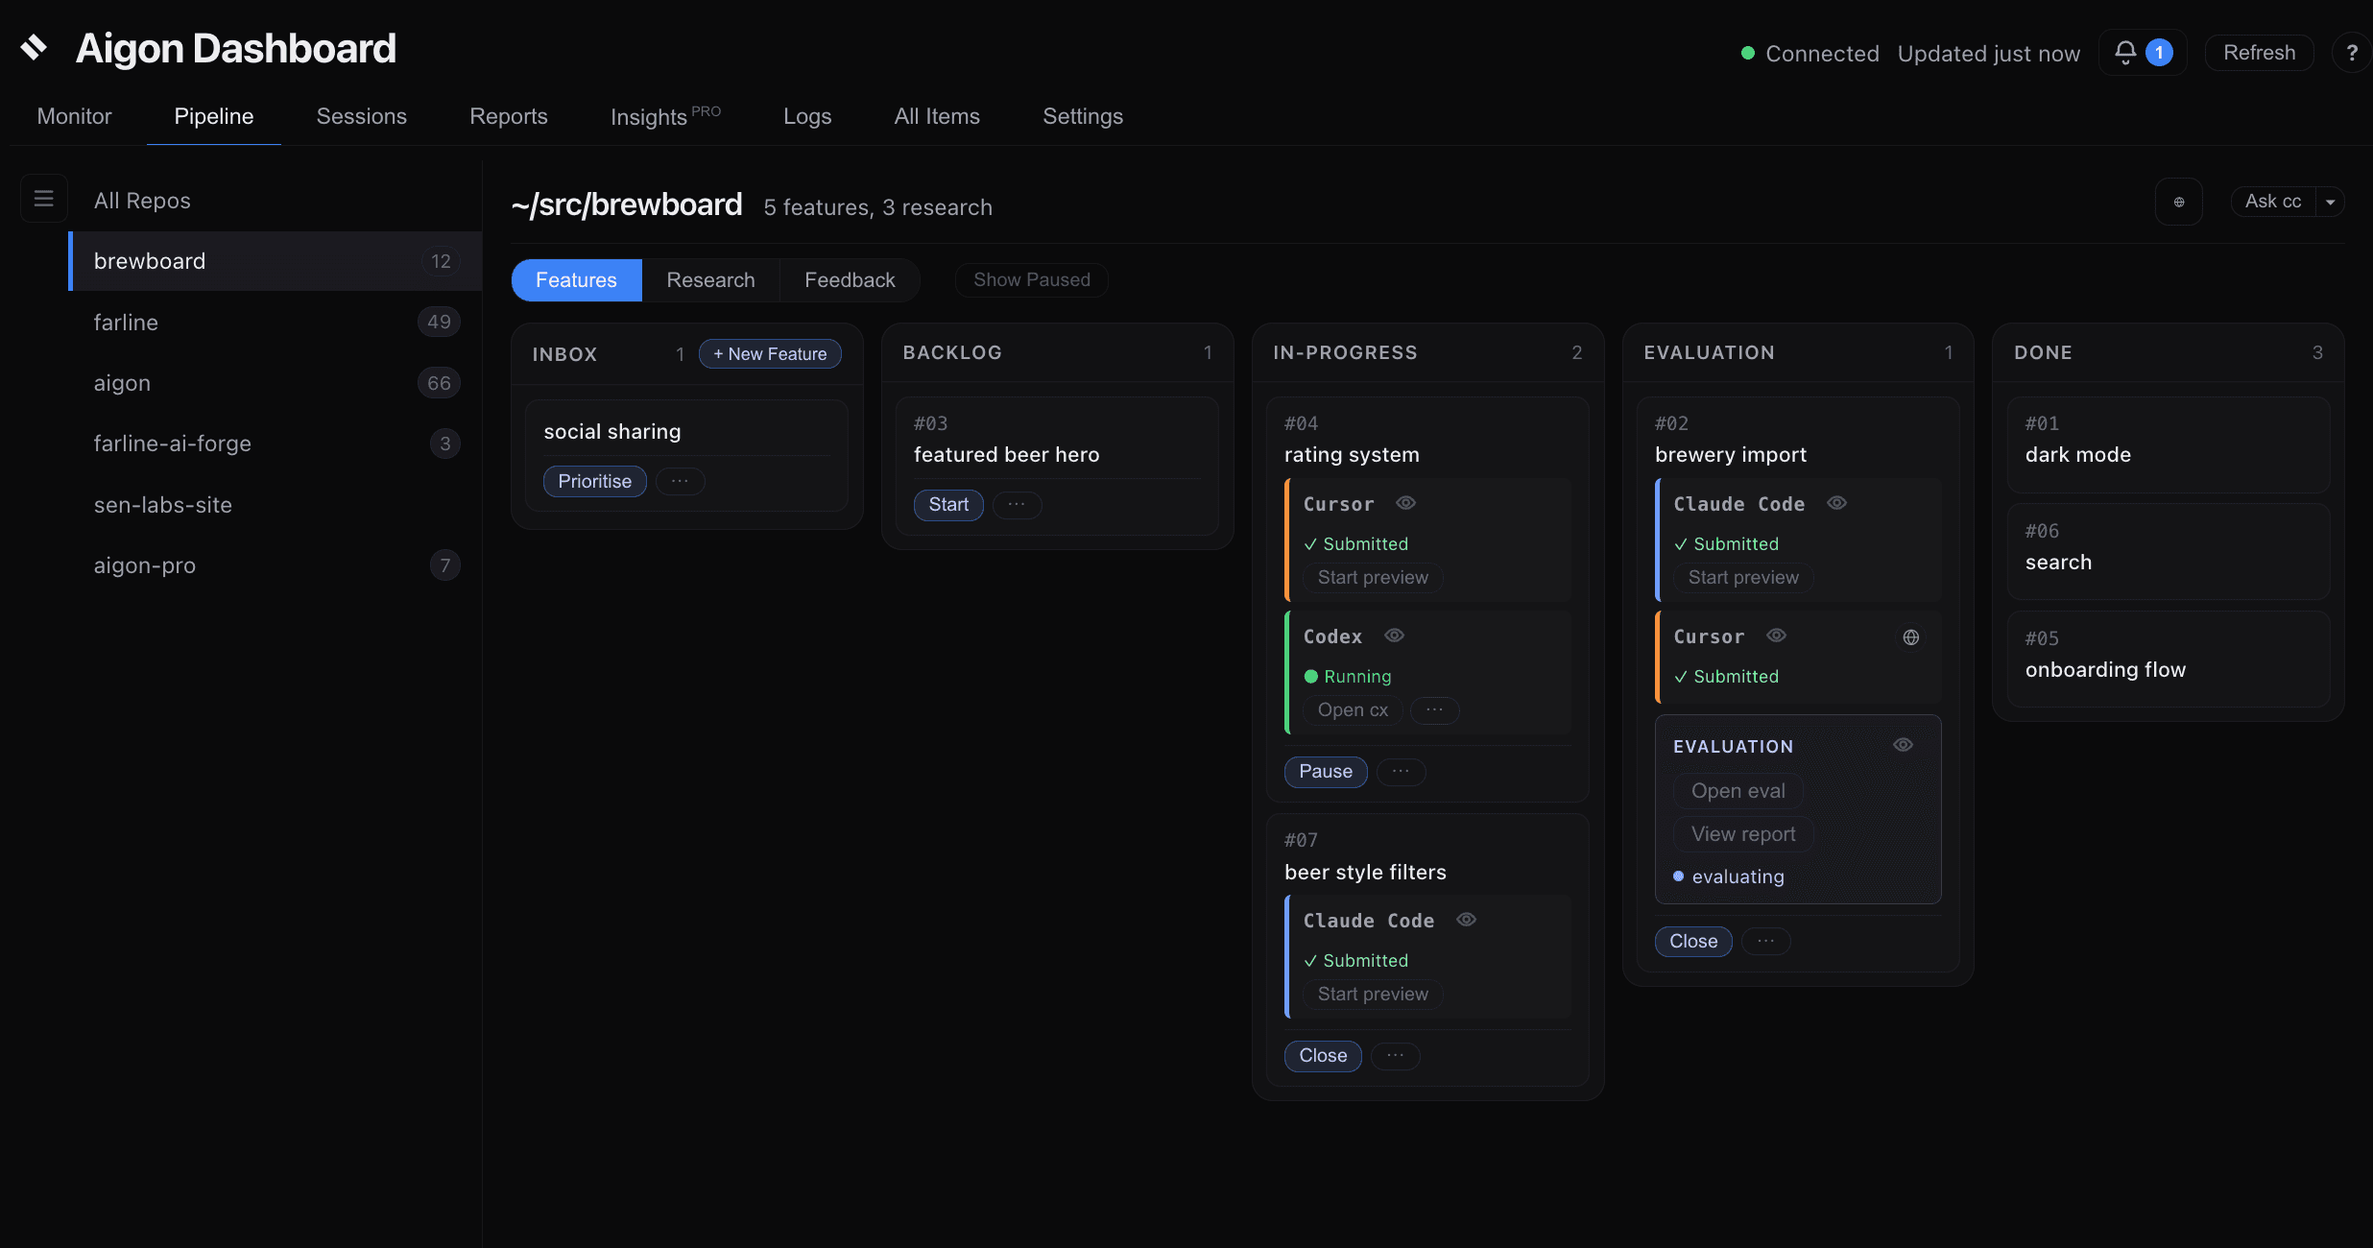2373x1248 pixels.
Task: Toggle eye icon in the EVALUATION panel
Action: coord(1904,745)
